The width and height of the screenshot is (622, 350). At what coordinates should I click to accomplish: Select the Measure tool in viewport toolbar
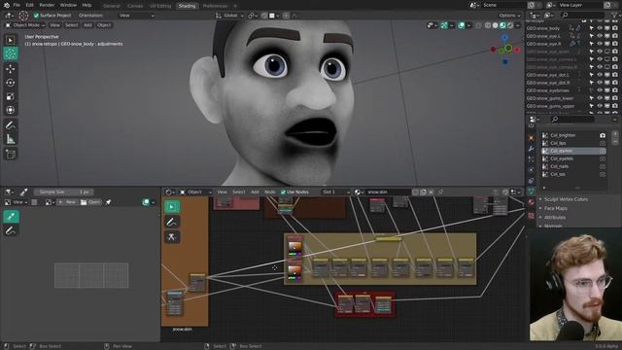[11, 139]
